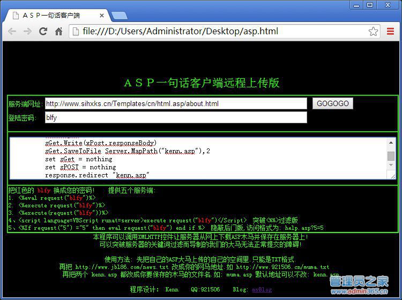
Task: Open the myBlog link
Action: pos(262,289)
